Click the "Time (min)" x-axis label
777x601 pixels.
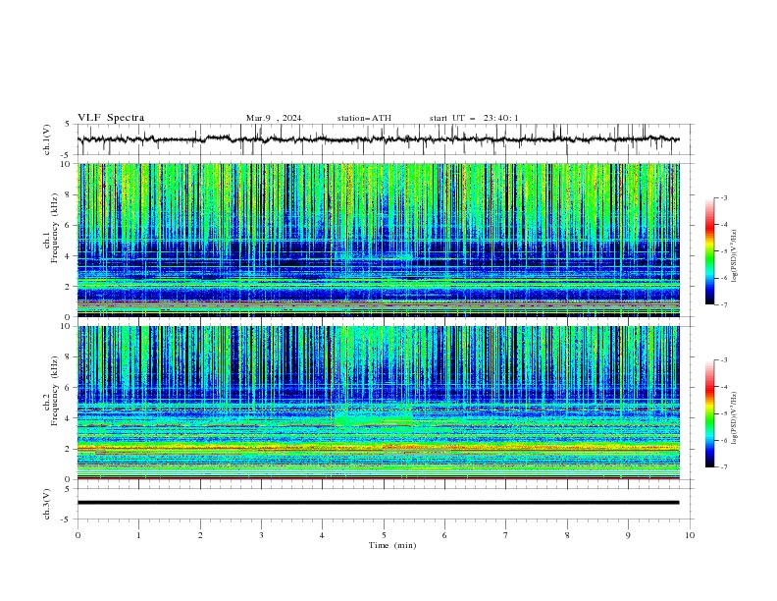[x=392, y=545]
